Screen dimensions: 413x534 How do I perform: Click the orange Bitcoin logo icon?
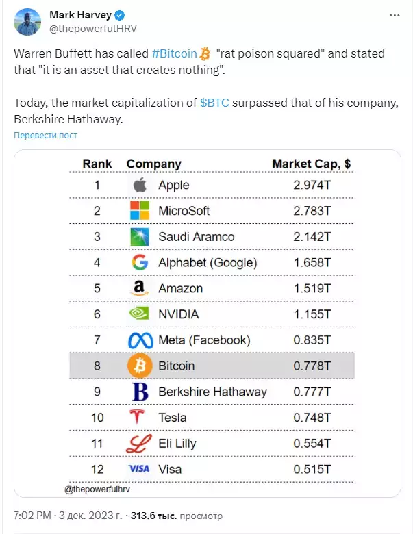[x=140, y=366]
